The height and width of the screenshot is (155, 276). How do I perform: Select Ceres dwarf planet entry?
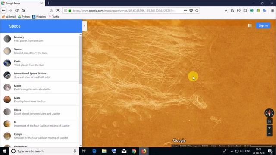pos(40,112)
